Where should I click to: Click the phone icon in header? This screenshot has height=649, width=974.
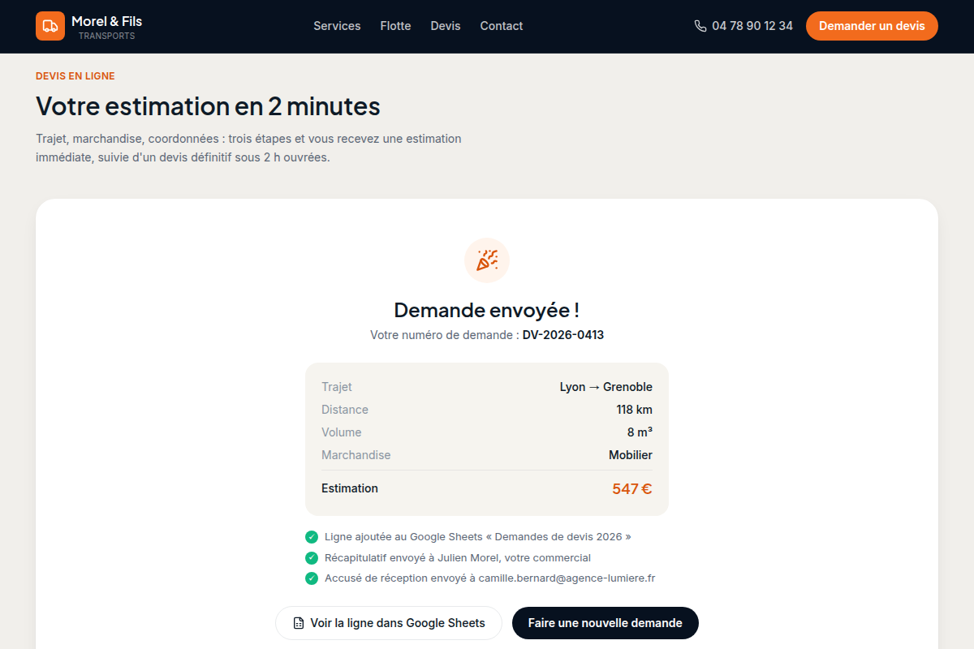click(700, 26)
